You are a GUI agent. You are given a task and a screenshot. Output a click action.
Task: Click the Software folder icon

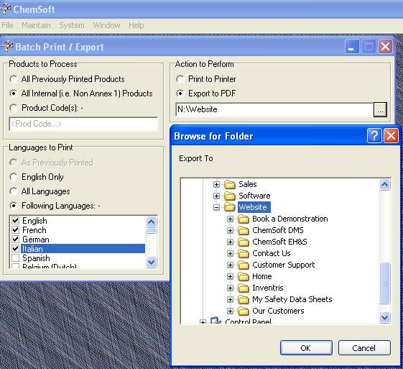click(x=229, y=196)
